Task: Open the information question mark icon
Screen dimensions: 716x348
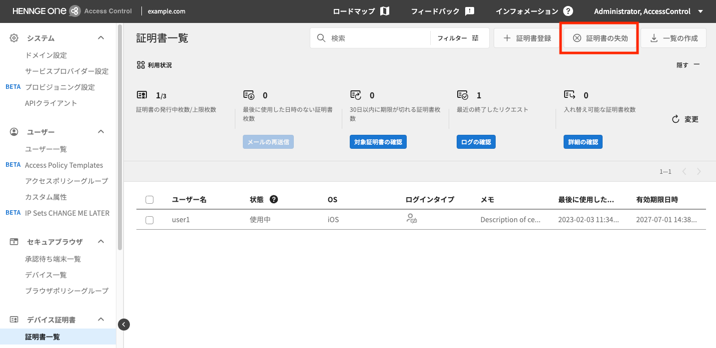Action: pos(568,11)
